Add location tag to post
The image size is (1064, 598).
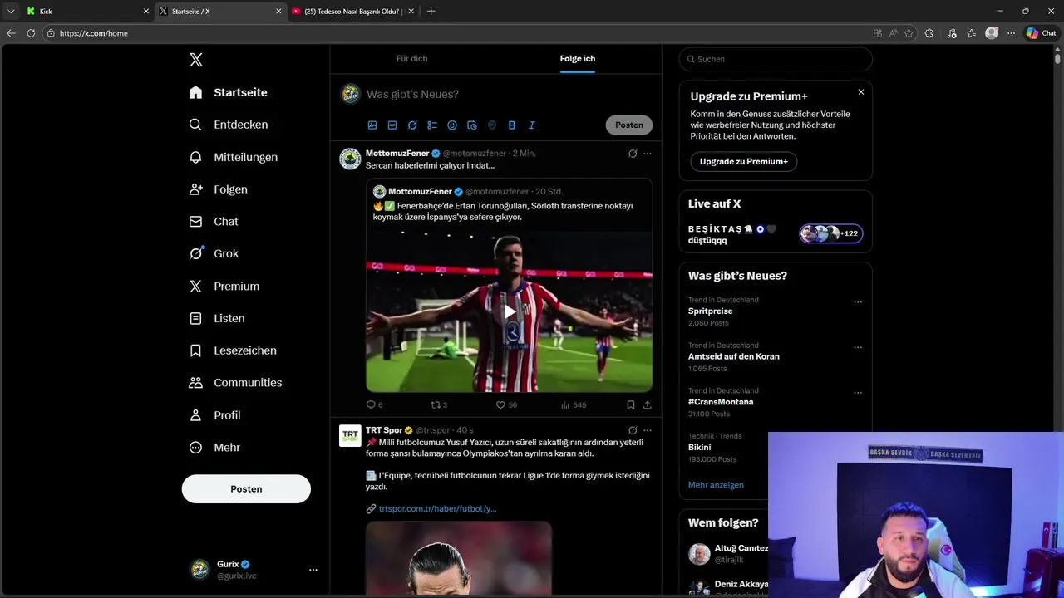pyautogui.click(x=492, y=125)
